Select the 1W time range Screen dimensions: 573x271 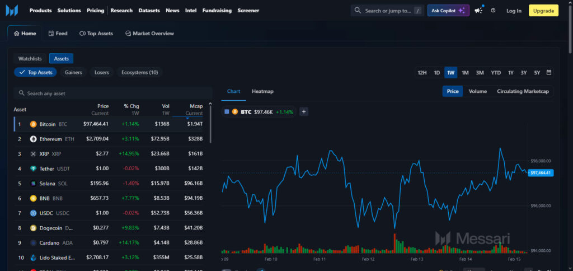click(451, 72)
